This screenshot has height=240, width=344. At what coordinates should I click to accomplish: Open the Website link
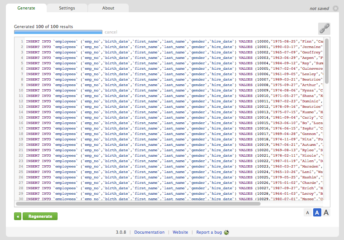tap(180, 232)
